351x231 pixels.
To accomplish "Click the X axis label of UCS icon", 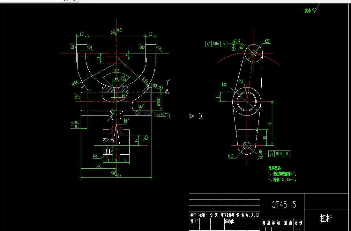I will point(201,116).
